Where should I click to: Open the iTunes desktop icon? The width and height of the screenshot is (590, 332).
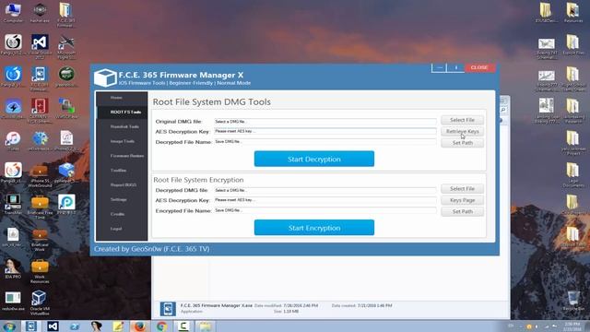click(x=13, y=141)
